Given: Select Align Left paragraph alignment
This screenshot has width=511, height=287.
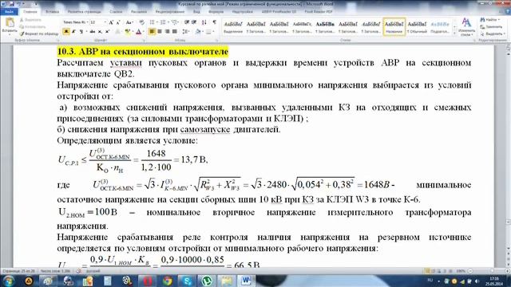Looking at the screenshot, I should point(152,32).
